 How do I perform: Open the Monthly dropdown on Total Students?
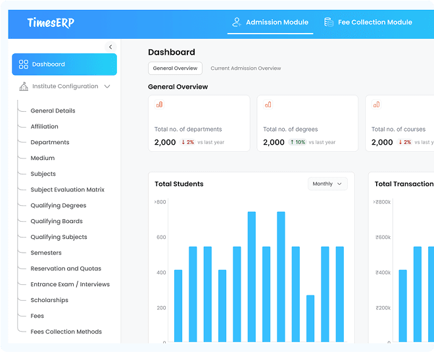coord(327,184)
